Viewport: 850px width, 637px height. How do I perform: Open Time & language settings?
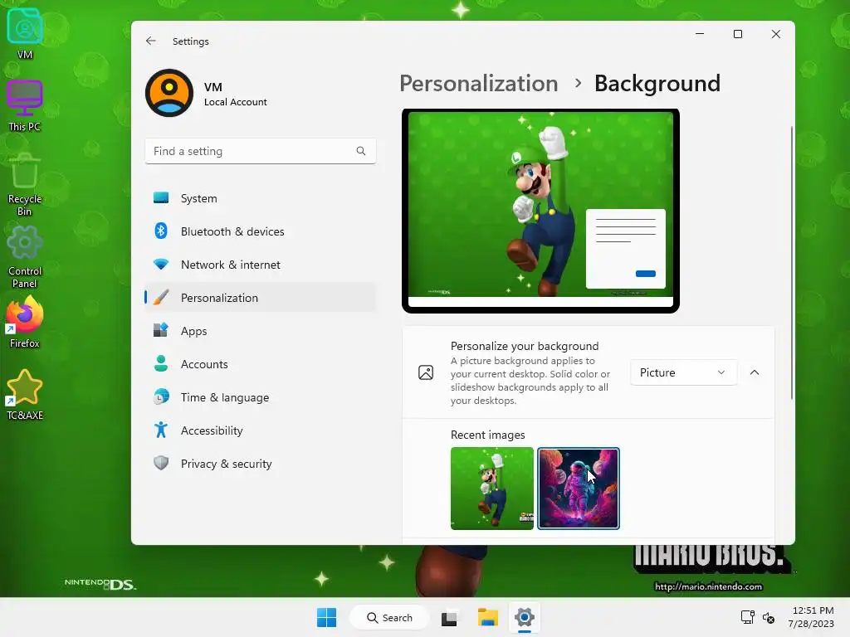point(260,397)
